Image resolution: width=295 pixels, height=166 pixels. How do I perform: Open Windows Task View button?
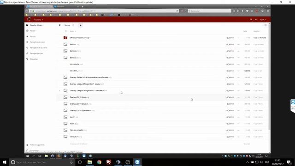pyautogui.click(x=80, y=162)
